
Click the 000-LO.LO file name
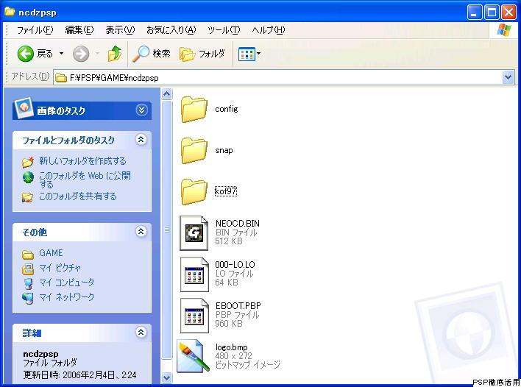coord(235,265)
